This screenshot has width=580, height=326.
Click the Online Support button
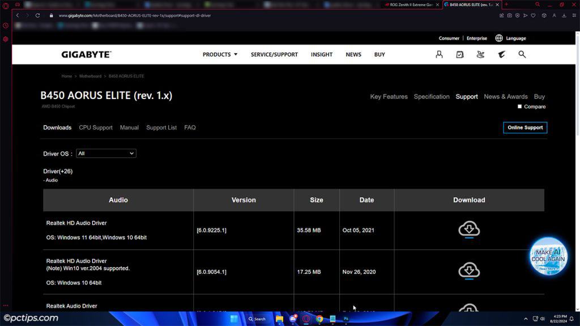[x=524, y=127]
